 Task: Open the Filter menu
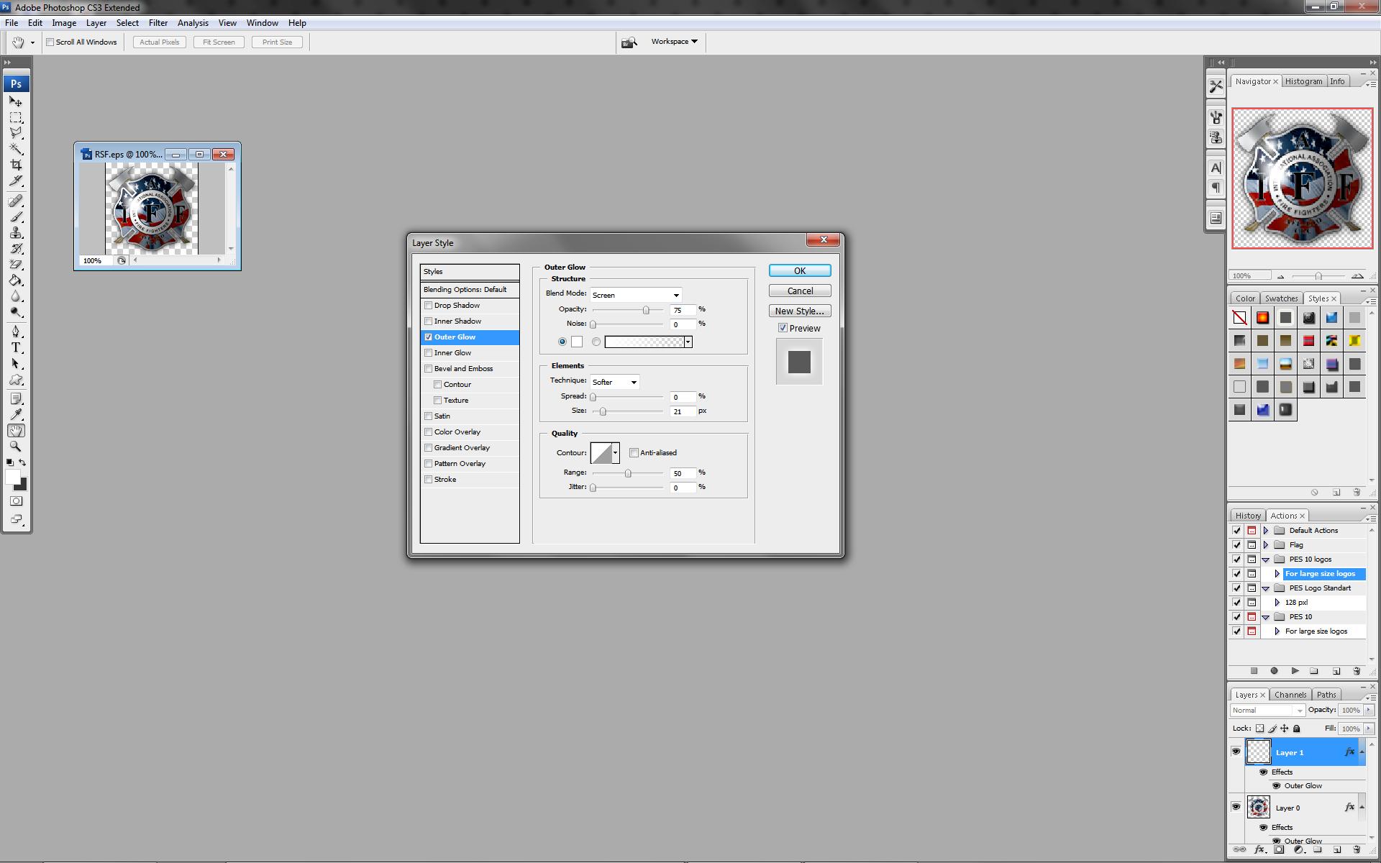(158, 23)
